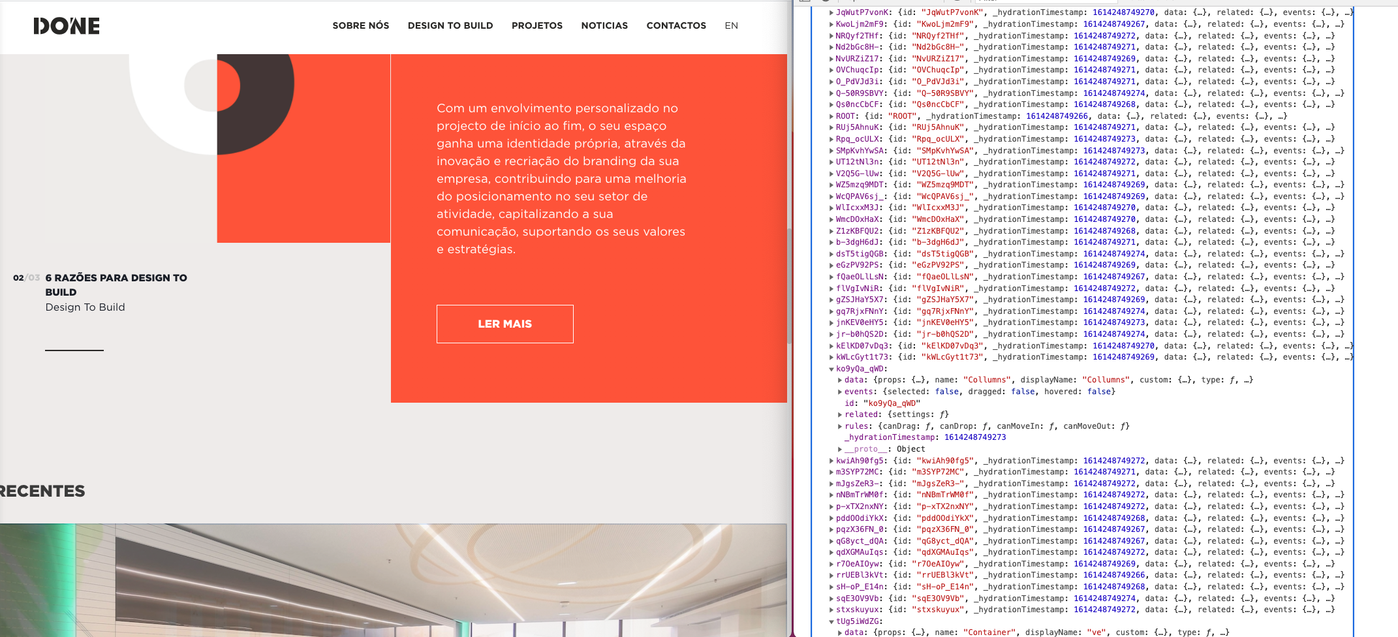
Task: Open the PROJETOS navigation item
Action: [x=536, y=25]
